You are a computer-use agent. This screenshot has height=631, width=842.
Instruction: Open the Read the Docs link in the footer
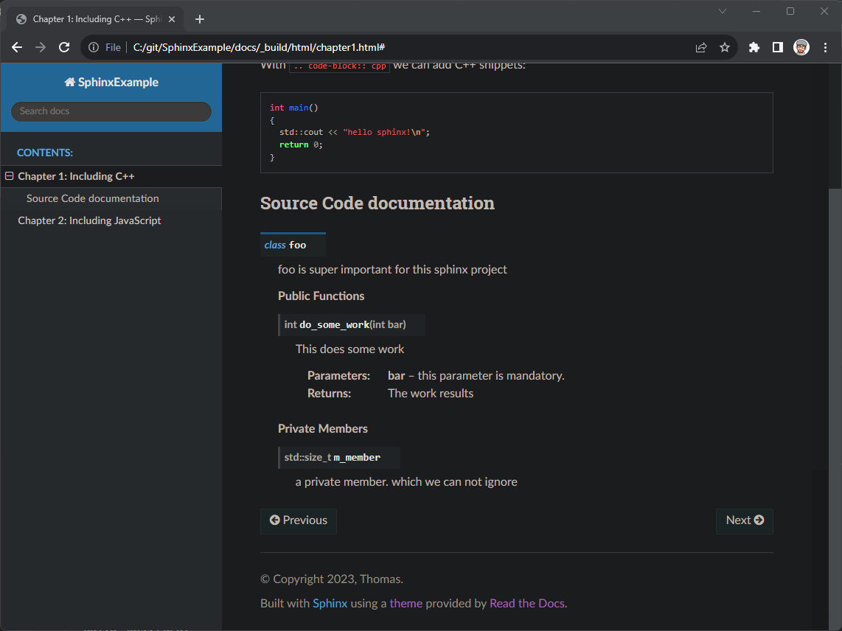526,602
